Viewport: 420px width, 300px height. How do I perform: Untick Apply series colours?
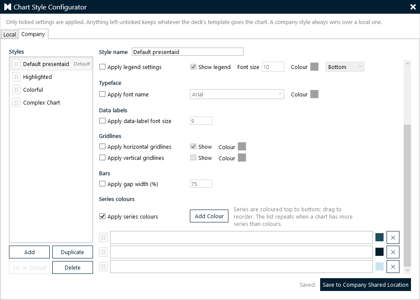coord(102,216)
